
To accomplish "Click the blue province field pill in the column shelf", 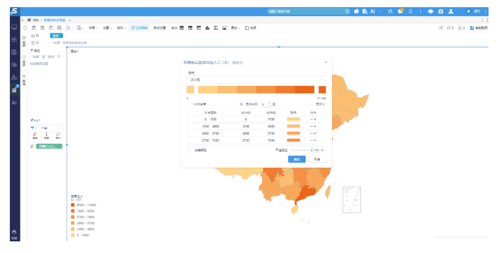I will [56, 35].
